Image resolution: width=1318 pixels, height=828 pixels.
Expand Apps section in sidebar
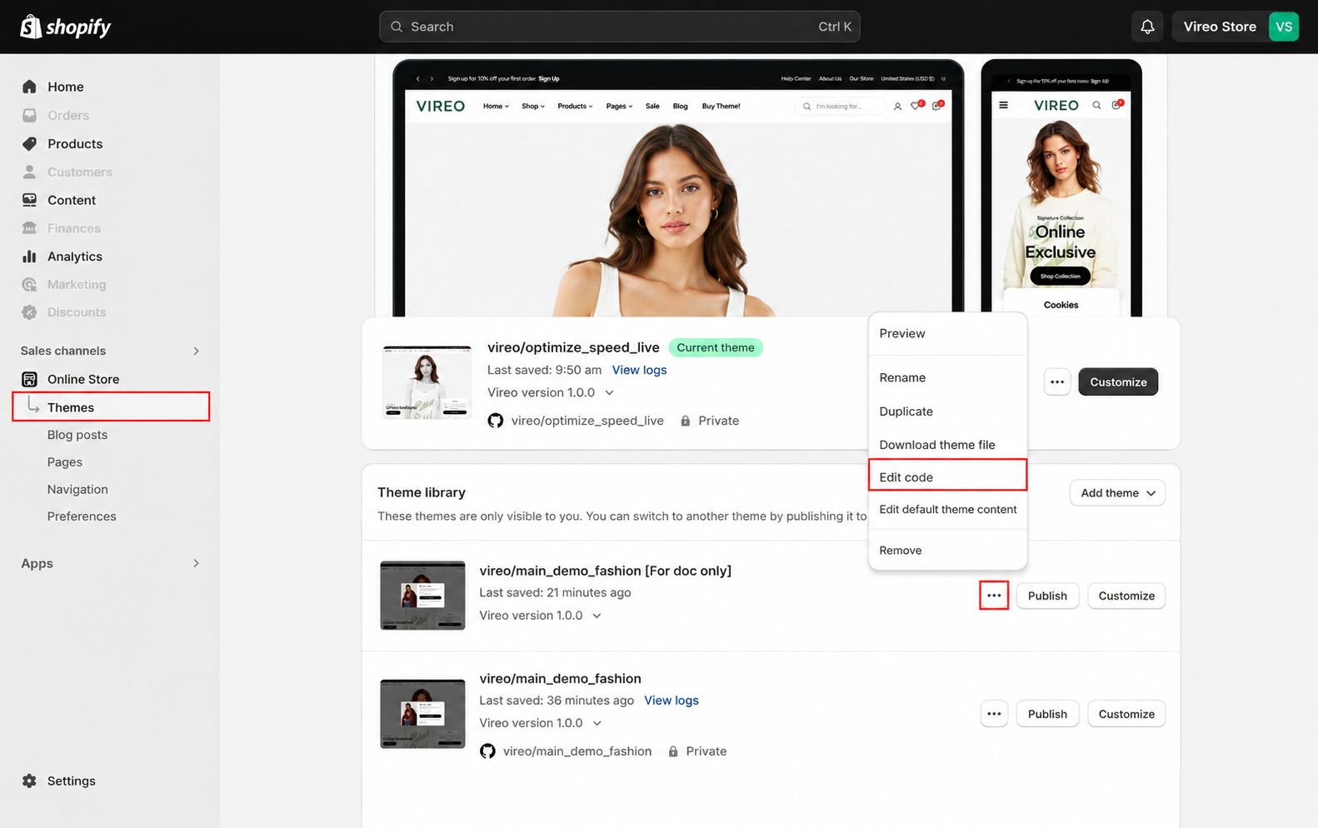click(197, 563)
